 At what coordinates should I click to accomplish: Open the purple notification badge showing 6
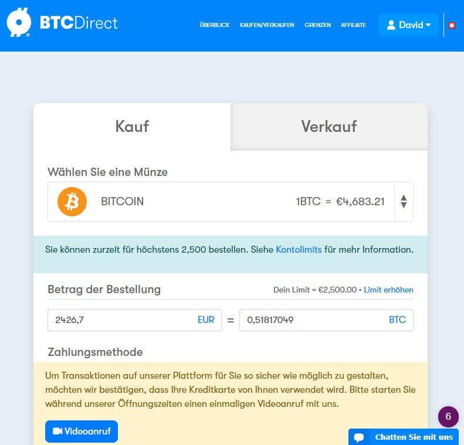448,417
